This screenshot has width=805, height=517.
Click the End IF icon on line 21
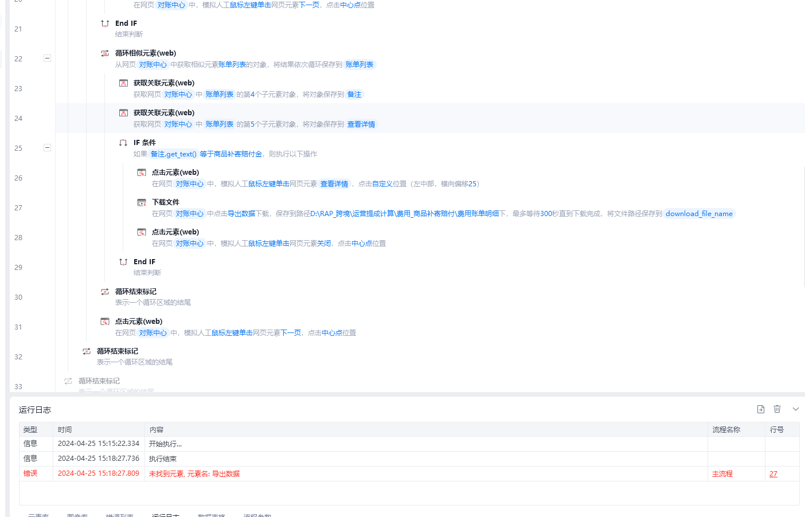coord(105,23)
